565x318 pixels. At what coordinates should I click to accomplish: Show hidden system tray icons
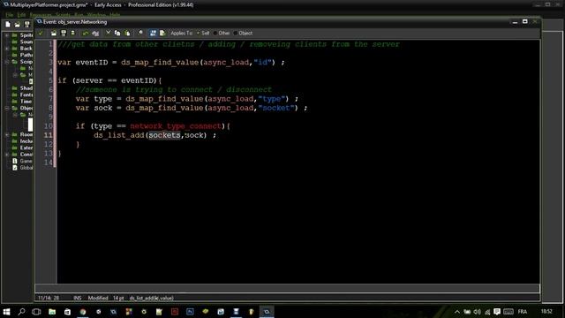457,312
